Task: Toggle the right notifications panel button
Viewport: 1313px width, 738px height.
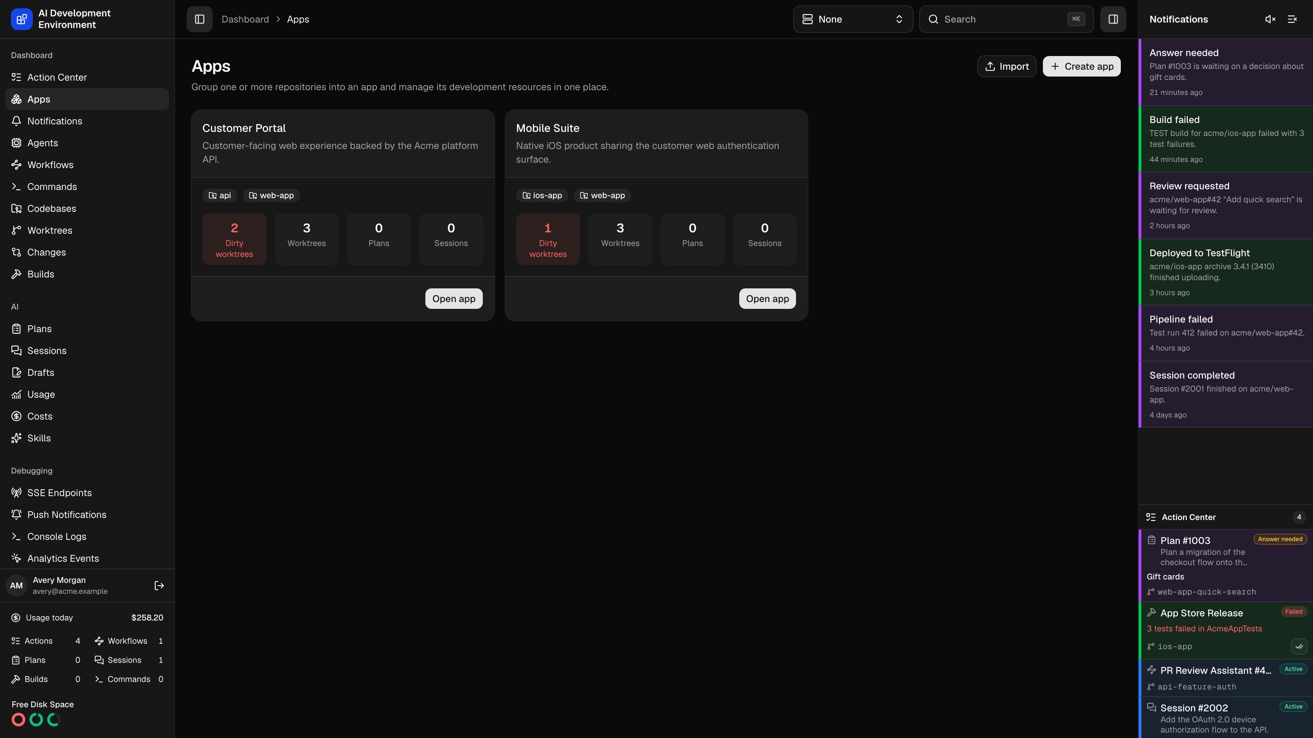Action: click(1113, 19)
